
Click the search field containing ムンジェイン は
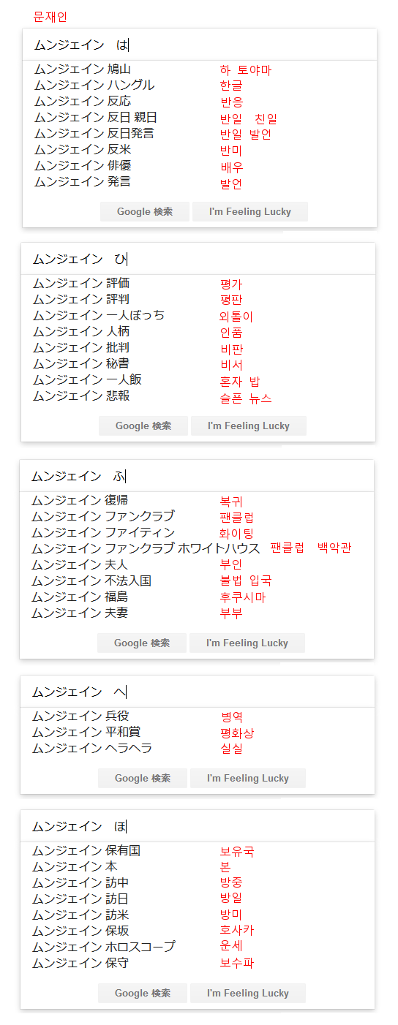(x=200, y=45)
